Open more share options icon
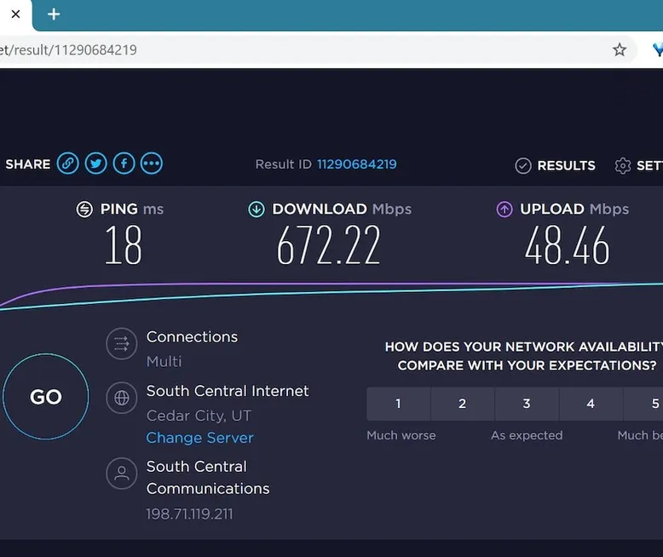This screenshot has height=557, width=663. click(x=152, y=164)
